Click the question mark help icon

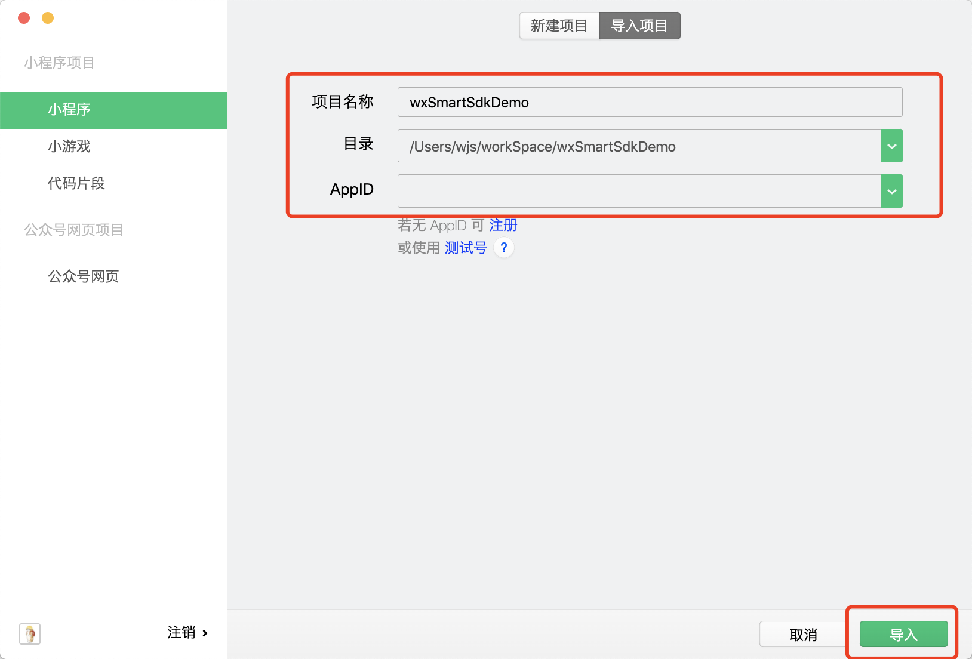coord(504,247)
